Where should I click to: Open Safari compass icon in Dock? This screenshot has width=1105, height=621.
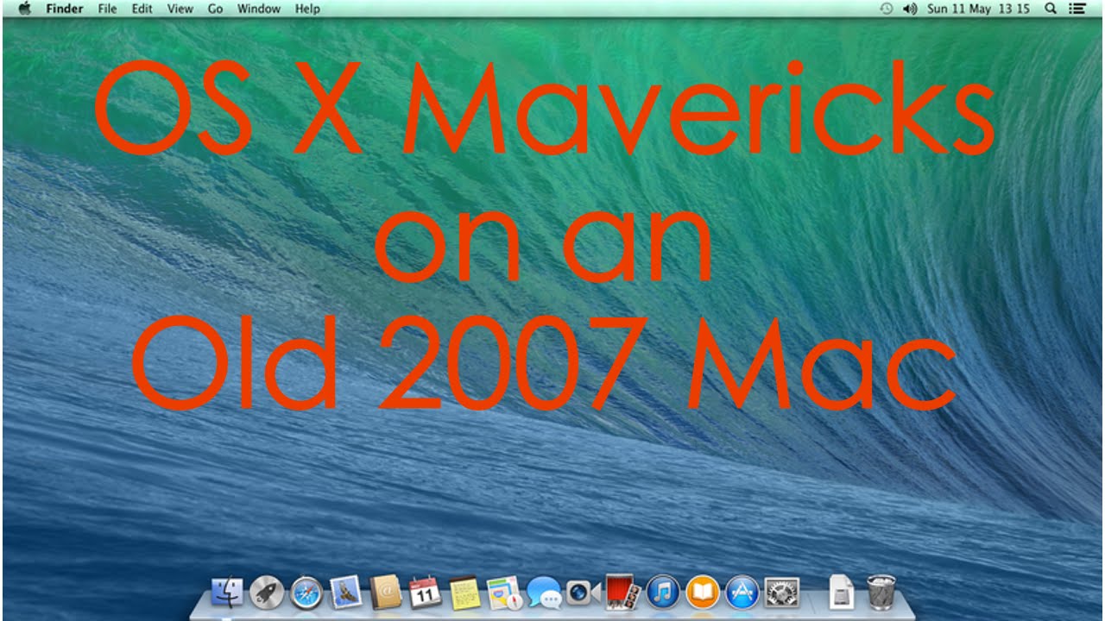(306, 593)
